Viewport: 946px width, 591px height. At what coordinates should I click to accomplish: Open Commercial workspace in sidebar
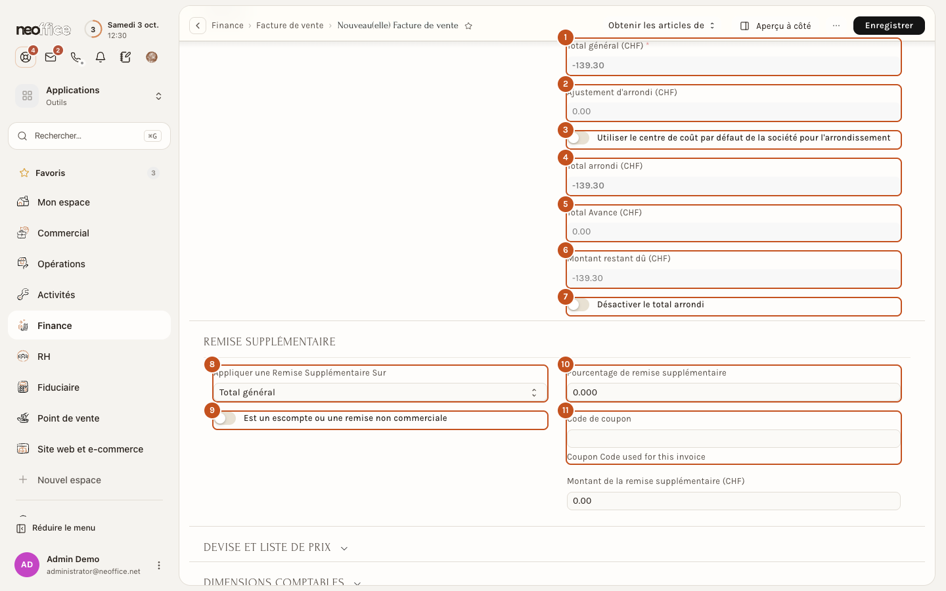(x=89, y=232)
